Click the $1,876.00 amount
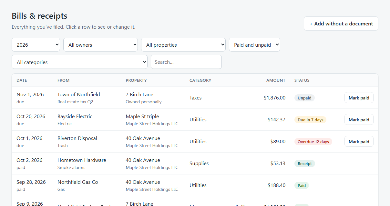This screenshot has height=206, width=390. (x=274, y=98)
